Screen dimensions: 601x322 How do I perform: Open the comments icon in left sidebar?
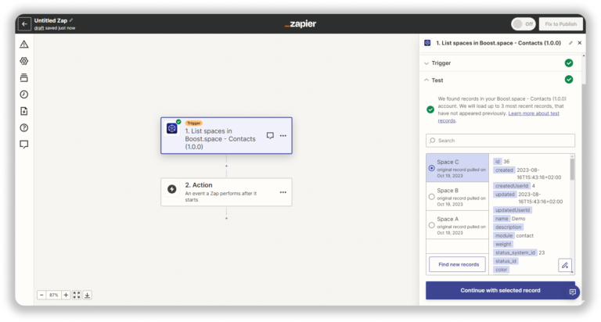(x=24, y=144)
